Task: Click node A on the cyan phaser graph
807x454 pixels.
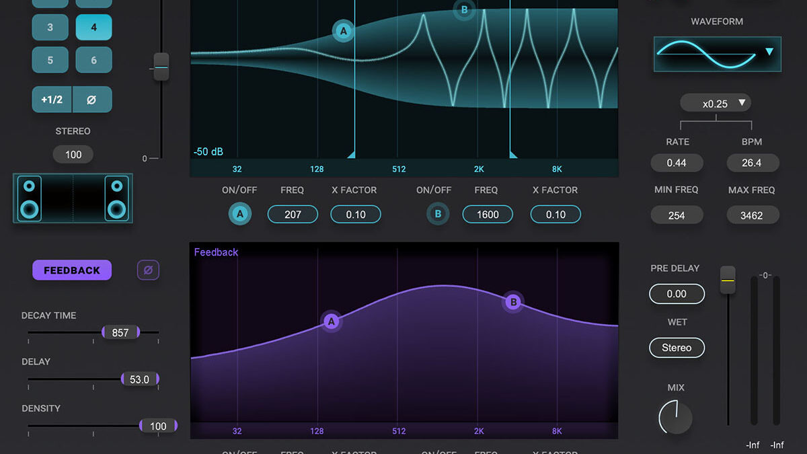Action: click(344, 31)
